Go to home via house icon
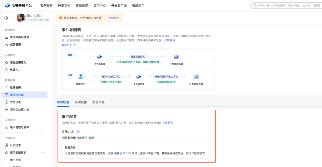This screenshot has width=322, height=167. (6, 18)
